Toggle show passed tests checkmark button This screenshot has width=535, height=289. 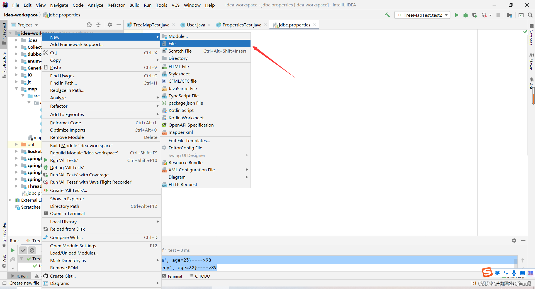(23, 250)
